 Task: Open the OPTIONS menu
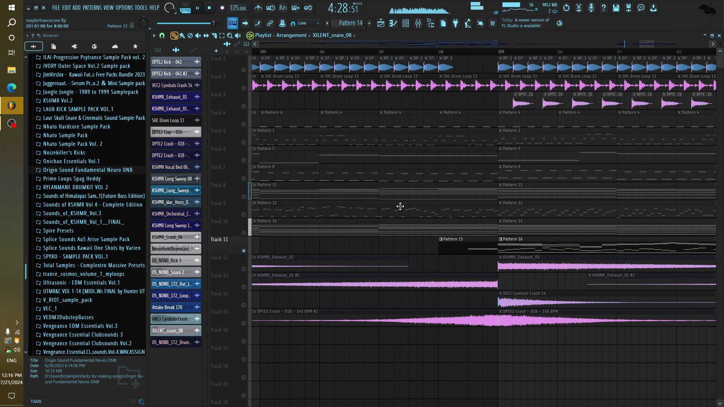(124, 8)
